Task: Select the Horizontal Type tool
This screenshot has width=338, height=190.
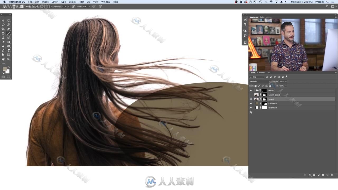Action: (x=9, y=50)
